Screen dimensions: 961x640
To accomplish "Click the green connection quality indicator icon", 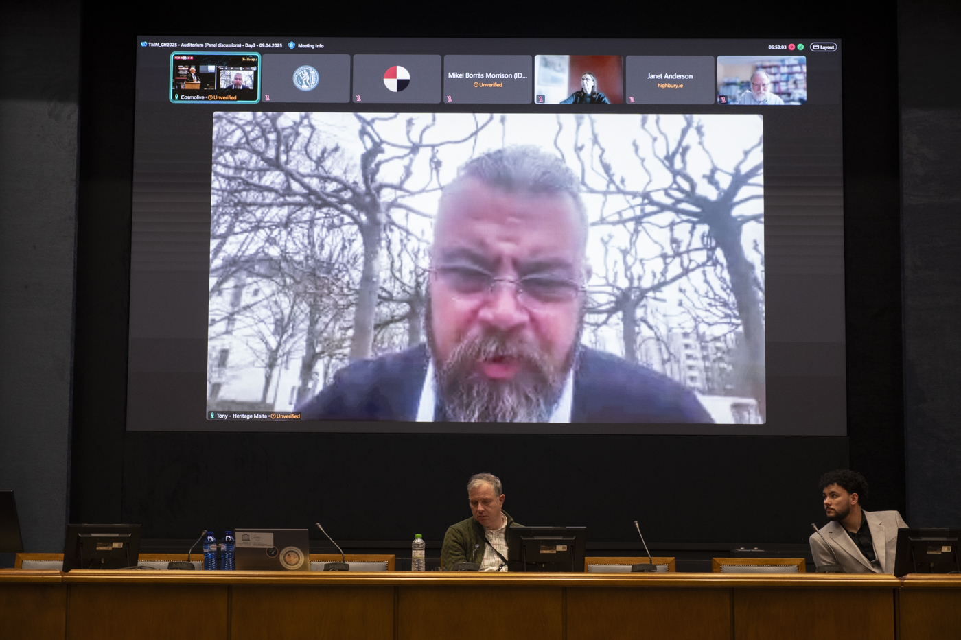I will pyautogui.click(x=800, y=47).
